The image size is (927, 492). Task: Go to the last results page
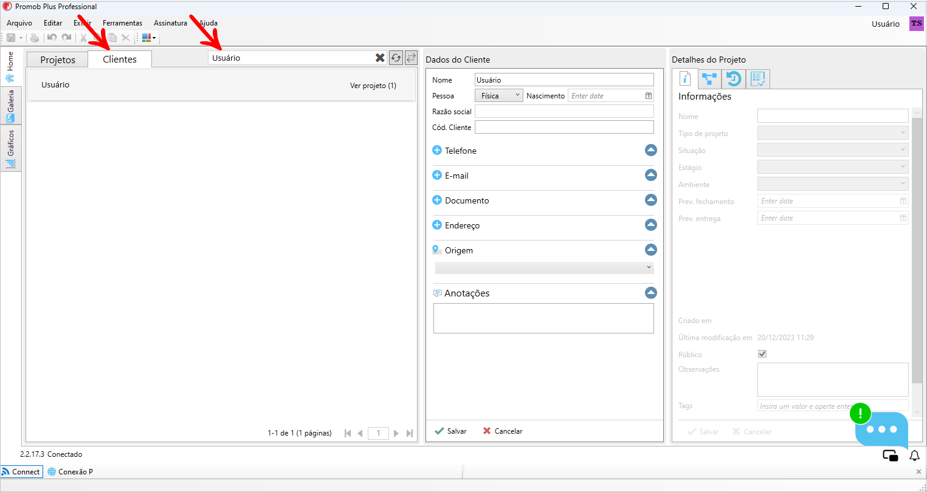[410, 433]
